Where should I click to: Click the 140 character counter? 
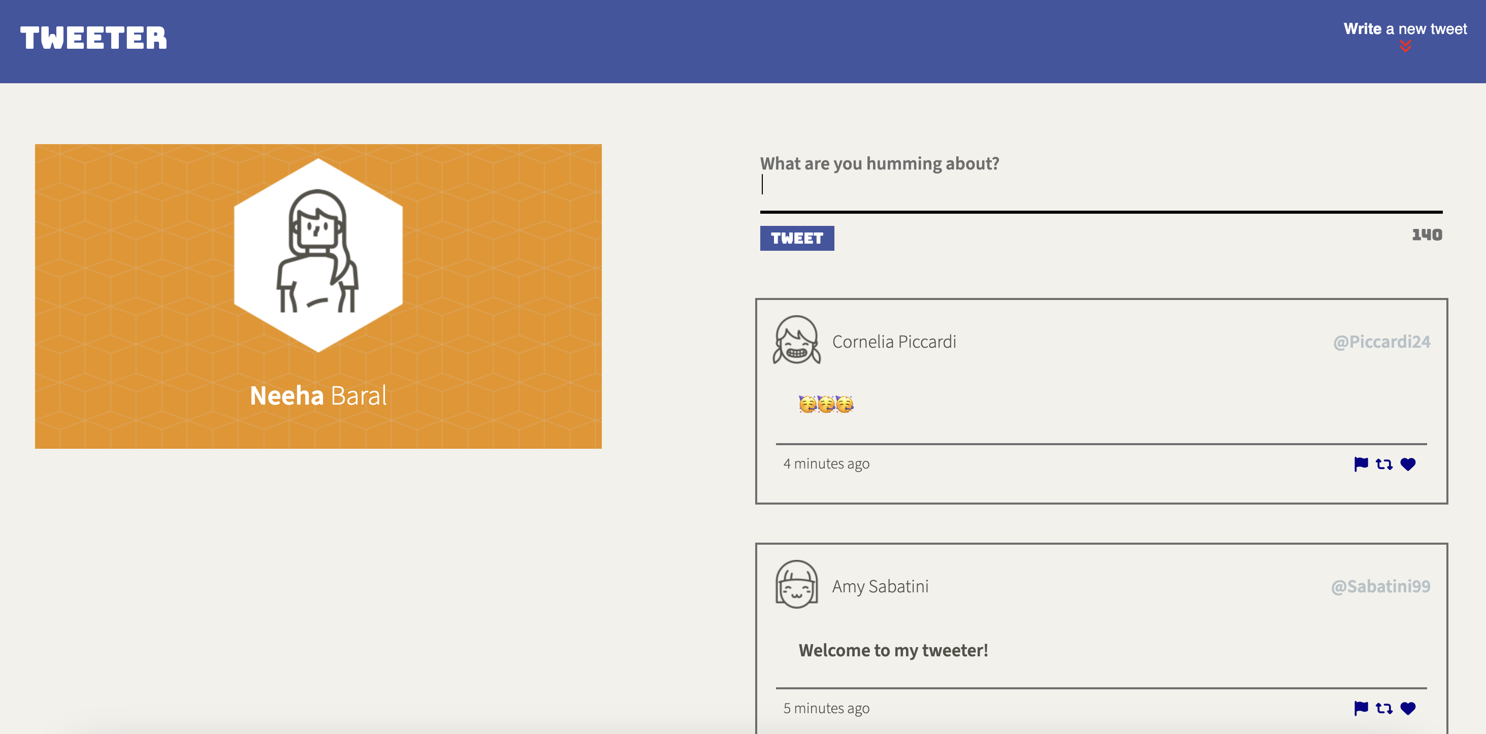click(x=1426, y=235)
